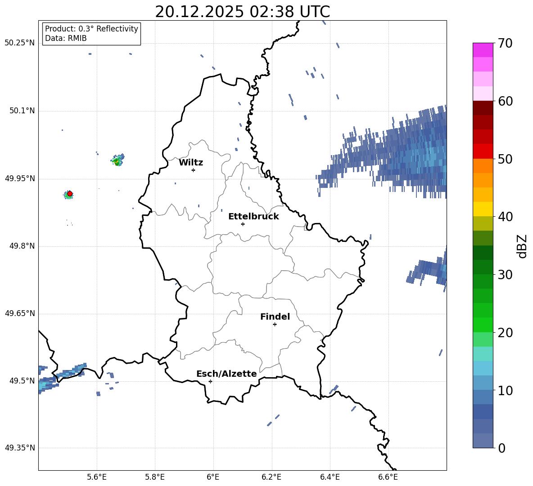Pick the yellow 40 dBZ colorbar swatch
This screenshot has height=486, width=533.
coord(483,209)
